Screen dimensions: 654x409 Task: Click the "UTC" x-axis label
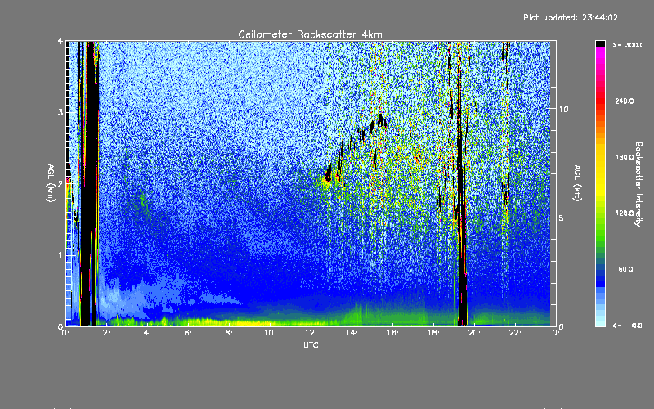311,344
